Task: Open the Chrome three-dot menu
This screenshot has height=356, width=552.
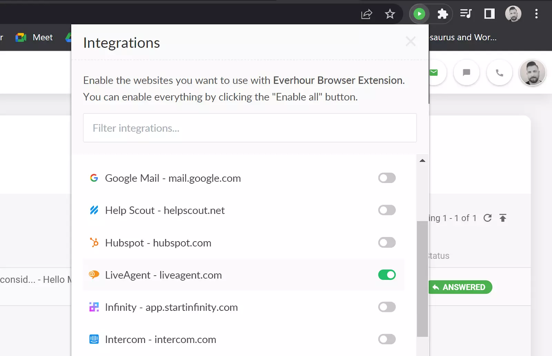Action: tap(536, 14)
